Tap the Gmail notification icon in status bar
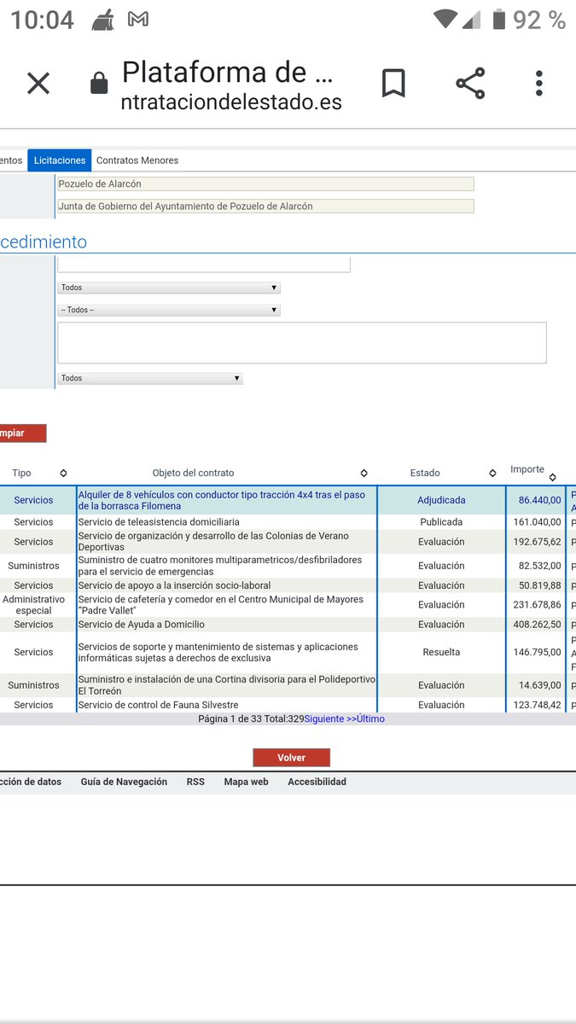Viewport: 576px width, 1024px height. coord(137,19)
